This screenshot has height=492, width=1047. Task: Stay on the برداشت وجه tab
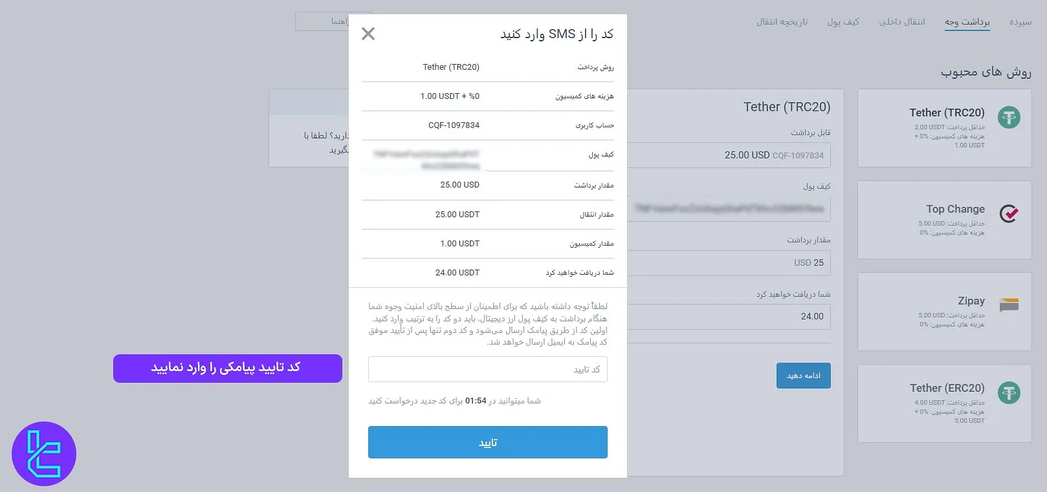pos(967,21)
